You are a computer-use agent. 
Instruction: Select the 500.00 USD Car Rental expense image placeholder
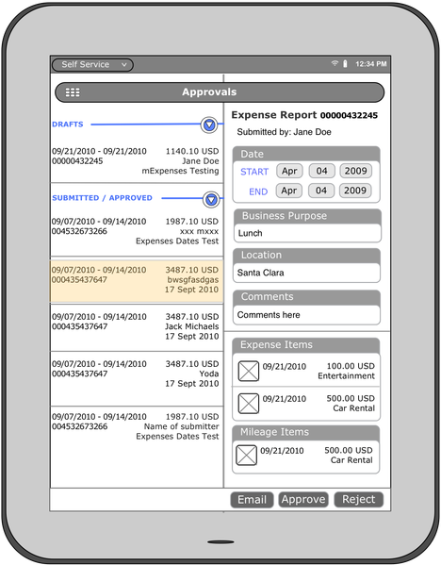point(249,403)
